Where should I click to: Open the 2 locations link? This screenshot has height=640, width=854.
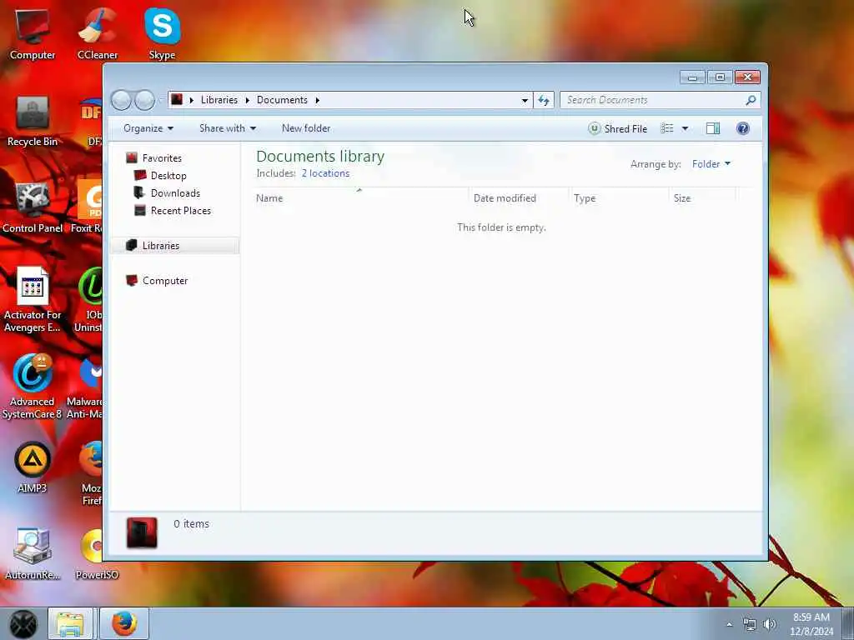coord(326,173)
